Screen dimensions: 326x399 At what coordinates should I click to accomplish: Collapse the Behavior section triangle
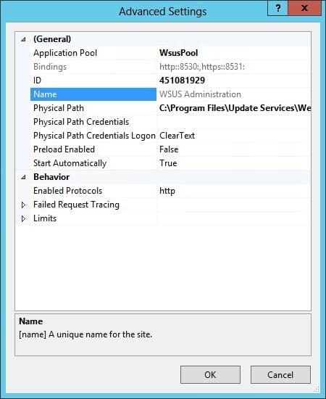pyautogui.click(x=23, y=177)
